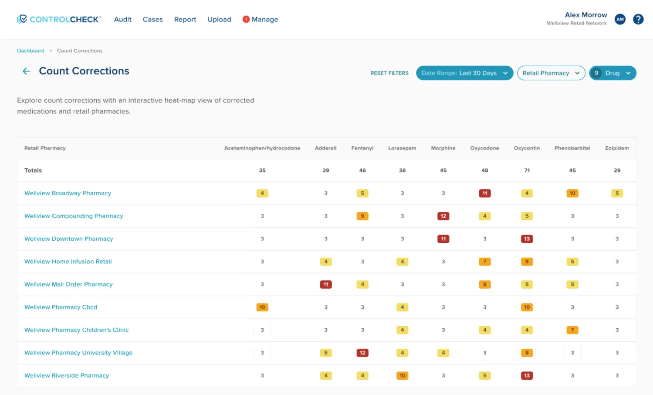Click the Fentanyl column header

click(362, 148)
